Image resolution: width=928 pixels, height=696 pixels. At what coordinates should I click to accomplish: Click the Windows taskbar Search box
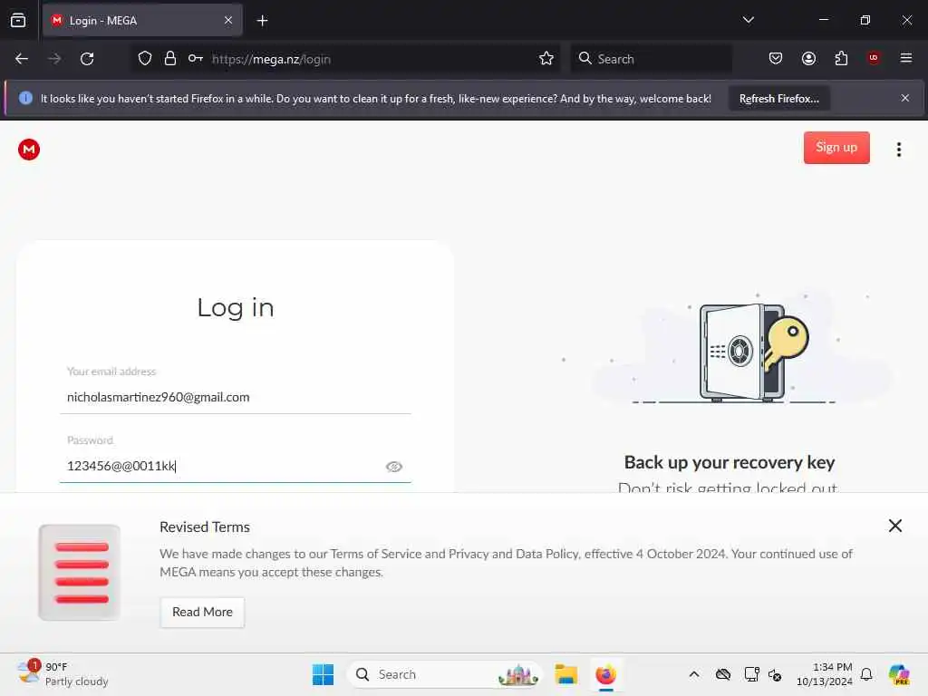click(444, 674)
